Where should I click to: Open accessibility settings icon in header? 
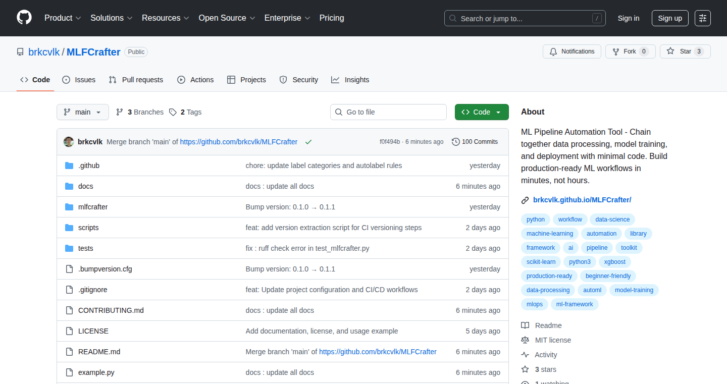pyautogui.click(x=703, y=18)
